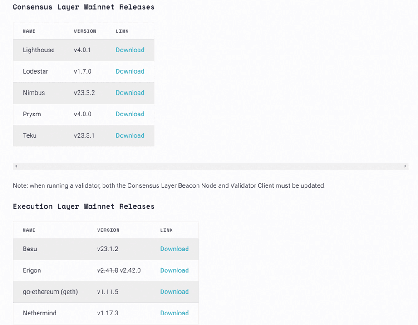Click the Lighthouse Download link
Screen dimensions: 418x325
[130, 50]
